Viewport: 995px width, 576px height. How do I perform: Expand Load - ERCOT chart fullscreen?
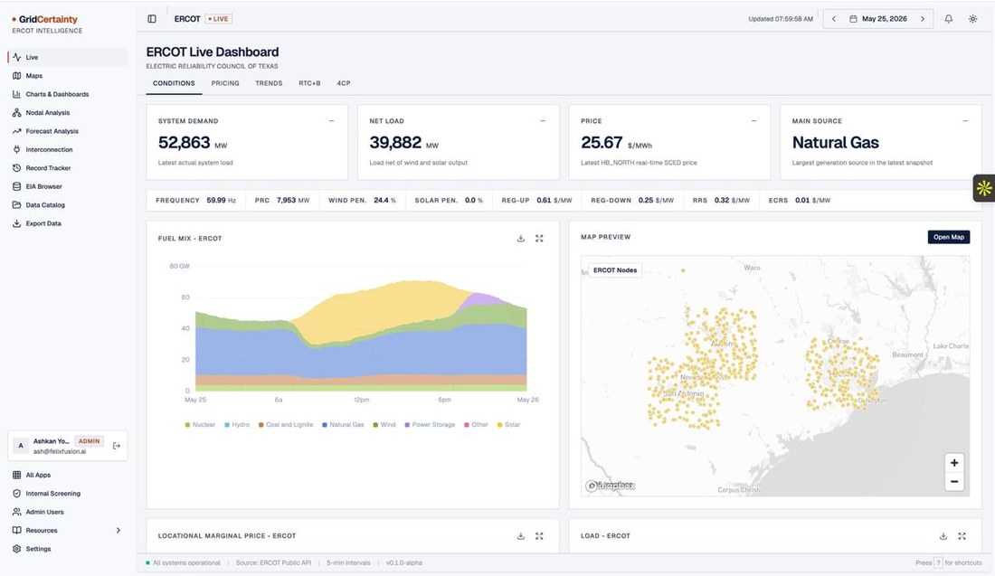point(962,536)
